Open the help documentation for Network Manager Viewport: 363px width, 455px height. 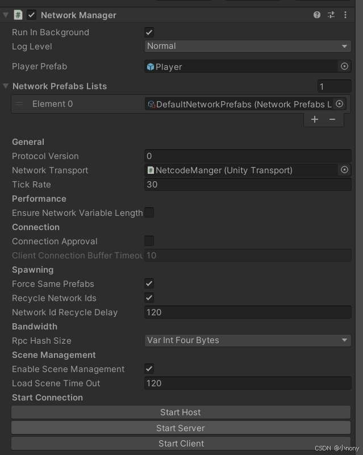(316, 15)
